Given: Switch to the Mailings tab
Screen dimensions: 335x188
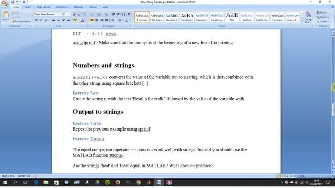Looking at the screenshot, I should click(79, 7).
